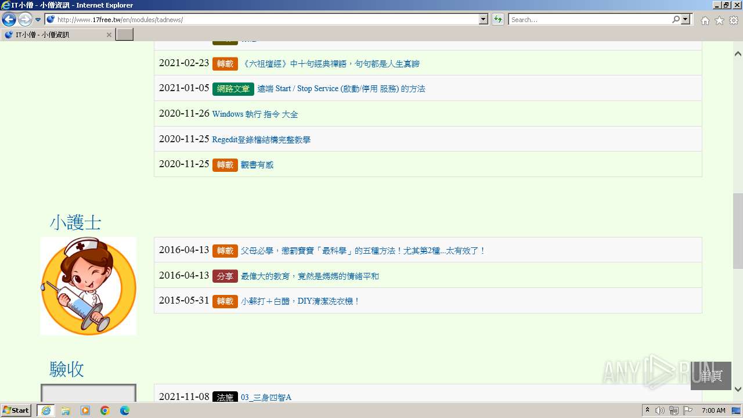Click the Internet Explorer taskbar icon
This screenshot has width=743, height=418.
coord(46,410)
